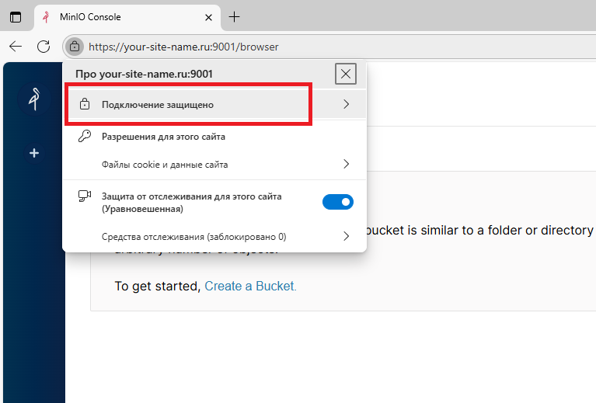This screenshot has height=403, width=596.
Task: Click the lock icon next to Подключение защищено
Action: point(85,104)
